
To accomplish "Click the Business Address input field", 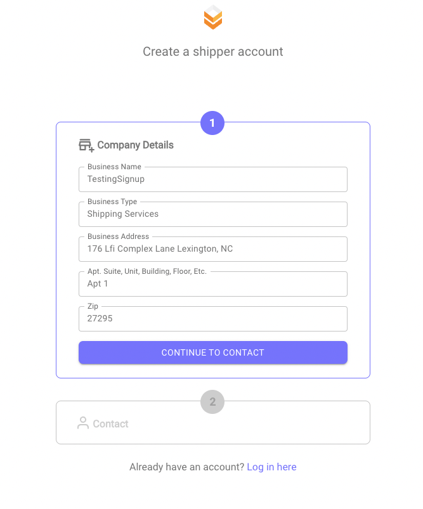I will pos(213,249).
